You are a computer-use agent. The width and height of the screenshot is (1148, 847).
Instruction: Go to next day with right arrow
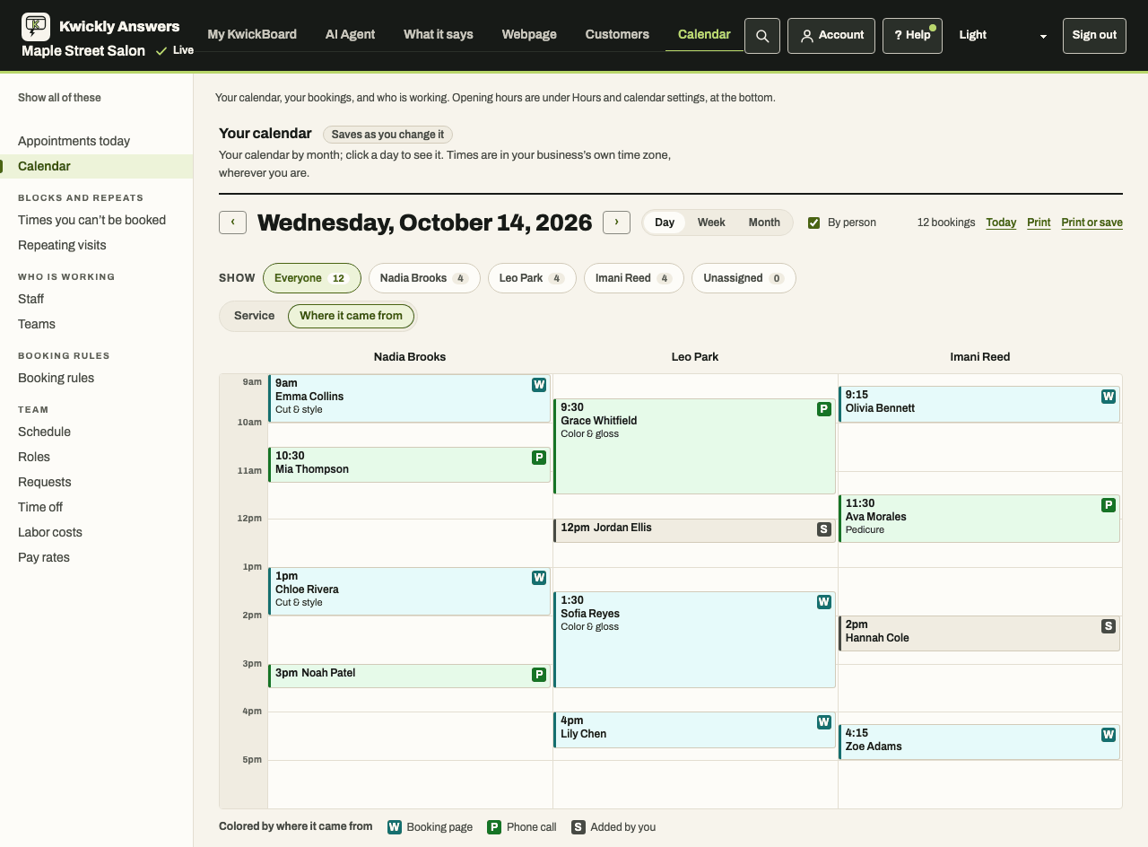coord(616,223)
